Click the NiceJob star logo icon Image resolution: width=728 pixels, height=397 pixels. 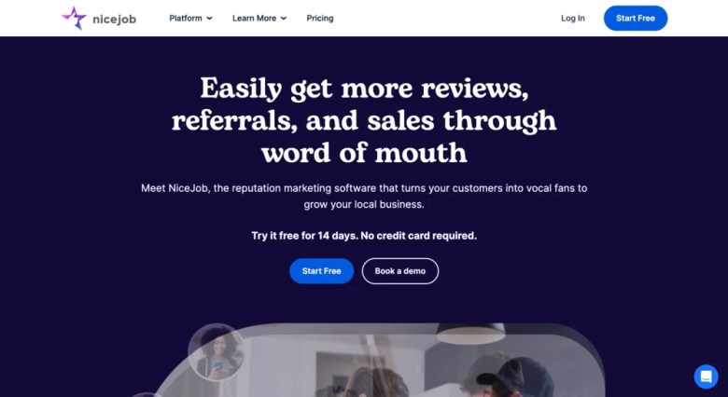coord(75,18)
